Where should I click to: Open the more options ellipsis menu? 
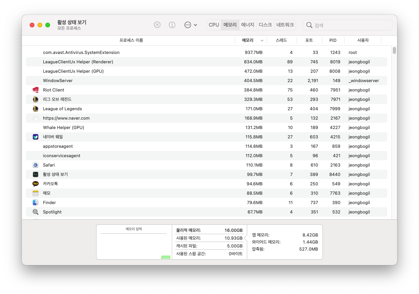click(x=190, y=25)
